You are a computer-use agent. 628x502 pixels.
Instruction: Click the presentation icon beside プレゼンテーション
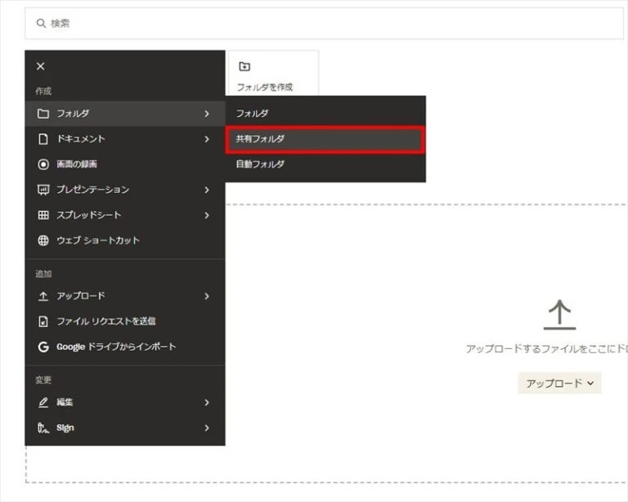[x=43, y=190]
